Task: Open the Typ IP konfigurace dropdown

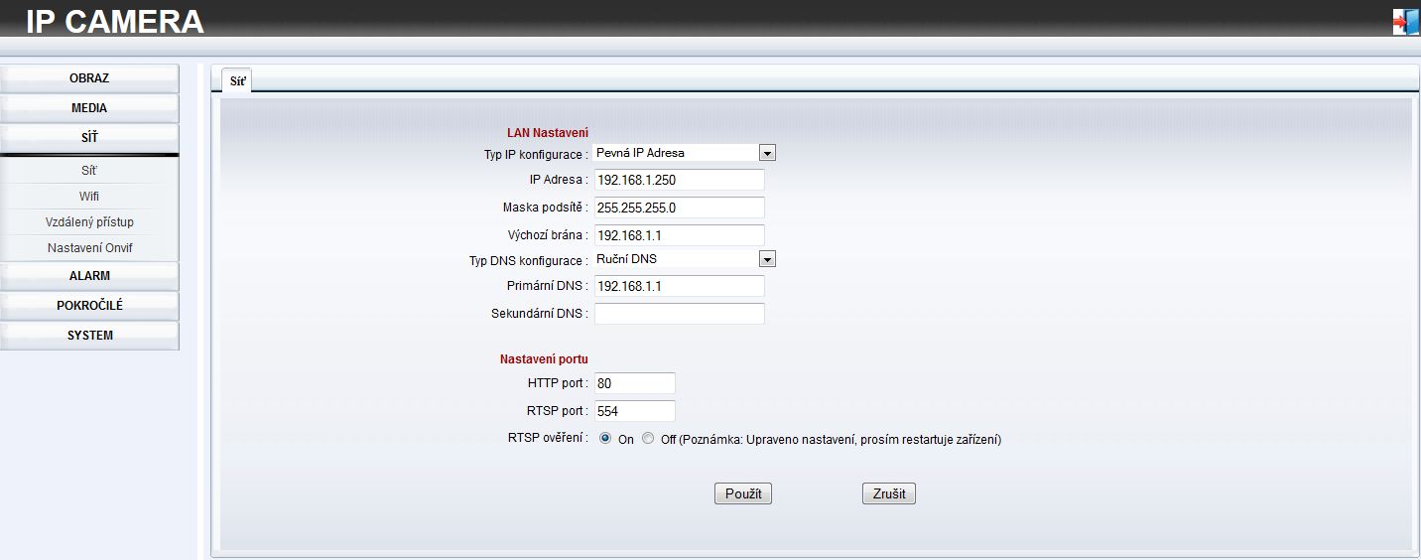Action: [x=684, y=153]
